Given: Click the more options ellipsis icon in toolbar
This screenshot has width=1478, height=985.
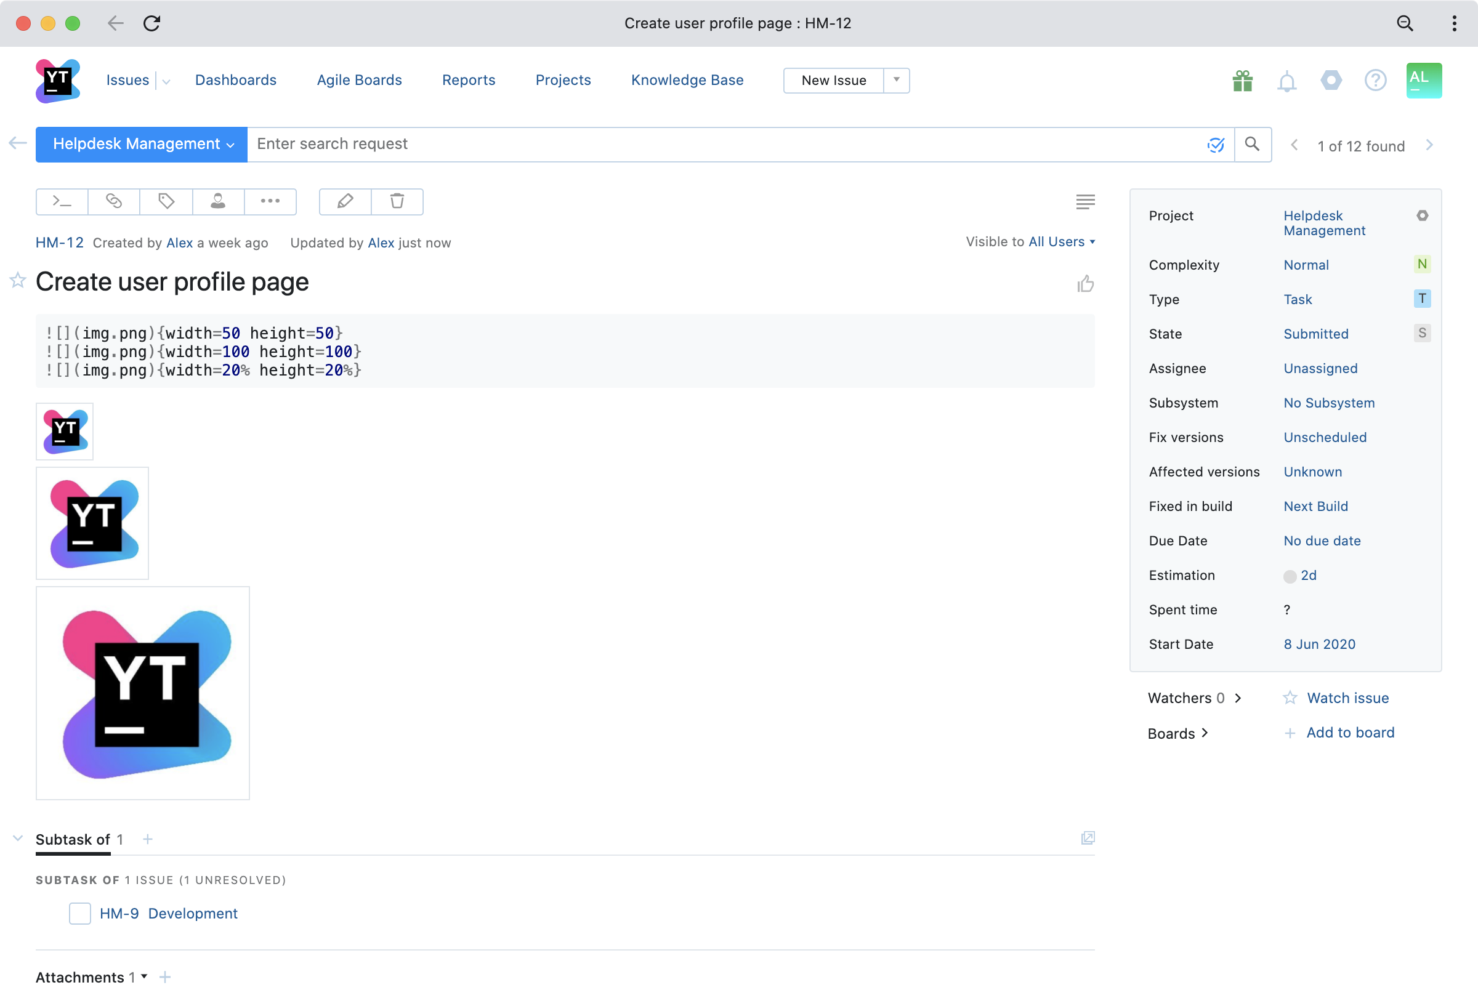Looking at the screenshot, I should tap(270, 201).
